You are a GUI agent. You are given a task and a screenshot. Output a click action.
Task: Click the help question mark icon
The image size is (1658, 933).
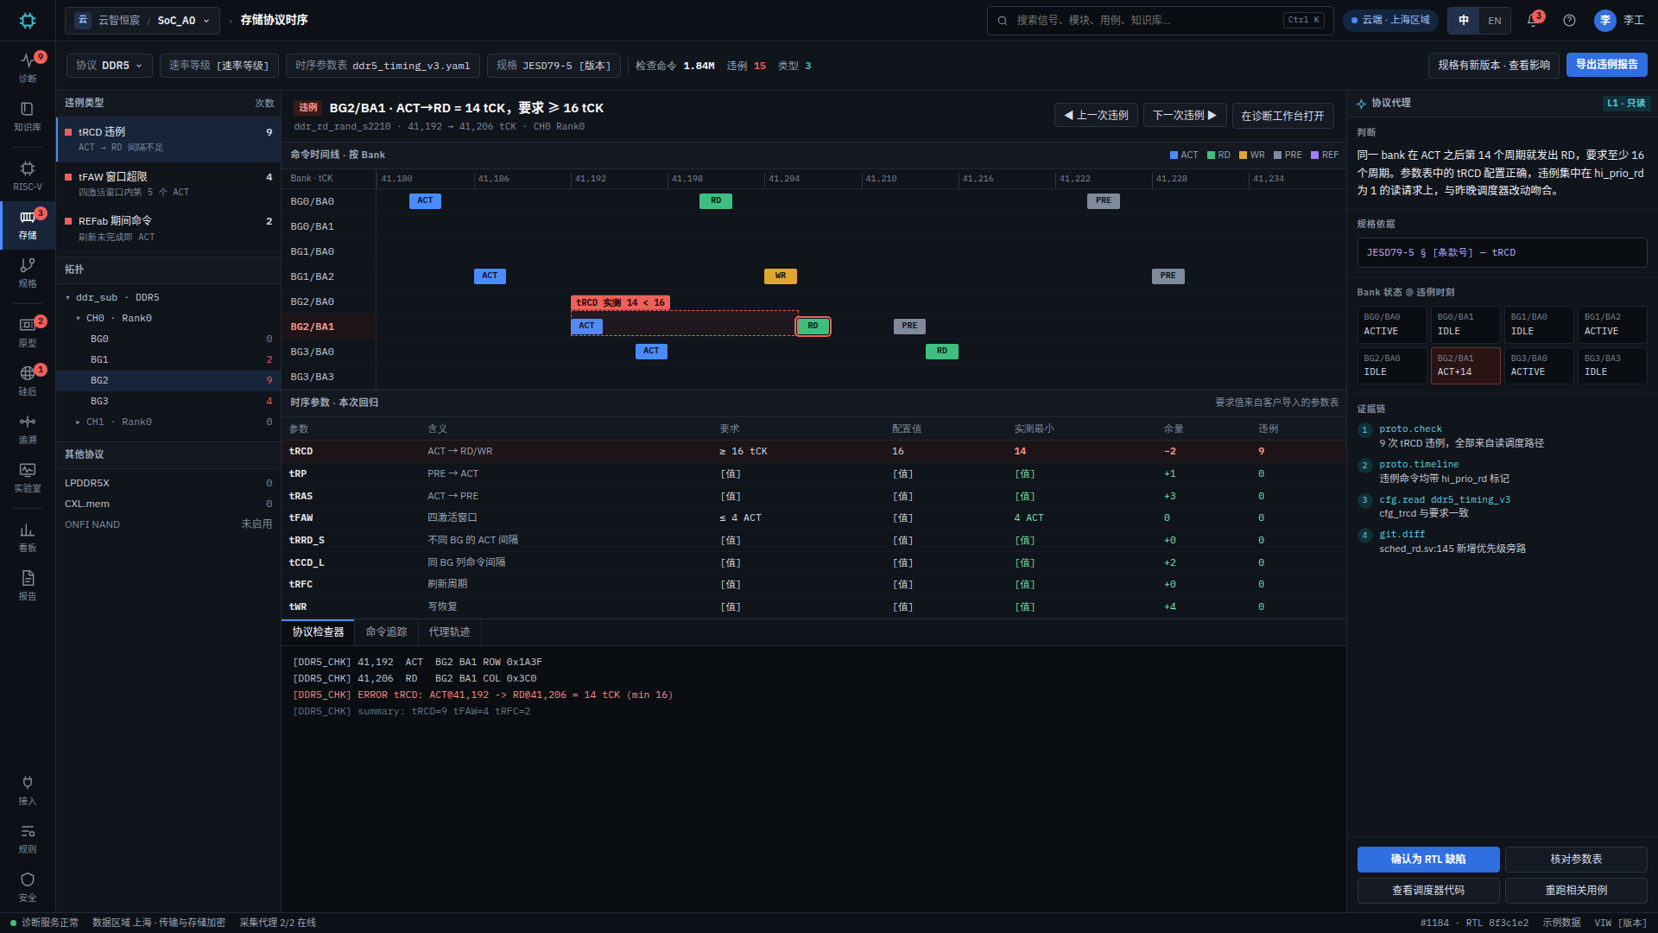pos(1569,20)
